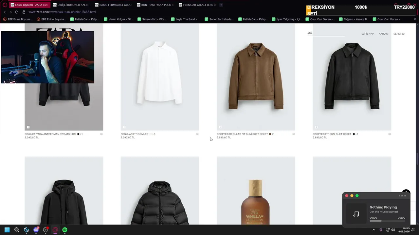Open Windows Start menu

7,230
